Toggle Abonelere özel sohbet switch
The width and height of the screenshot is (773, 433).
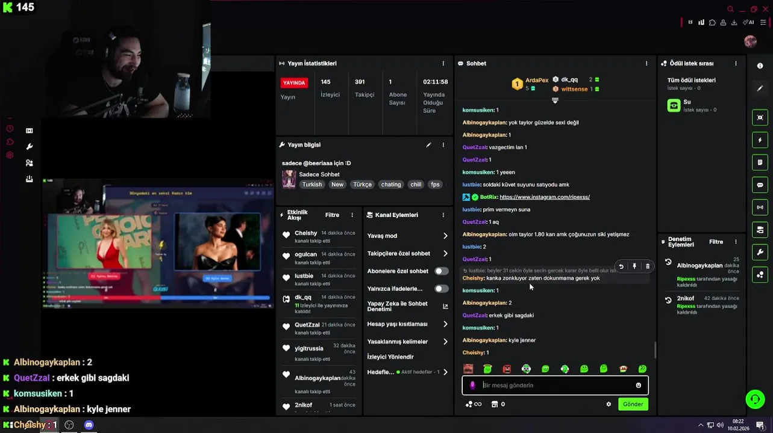(442, 271)
